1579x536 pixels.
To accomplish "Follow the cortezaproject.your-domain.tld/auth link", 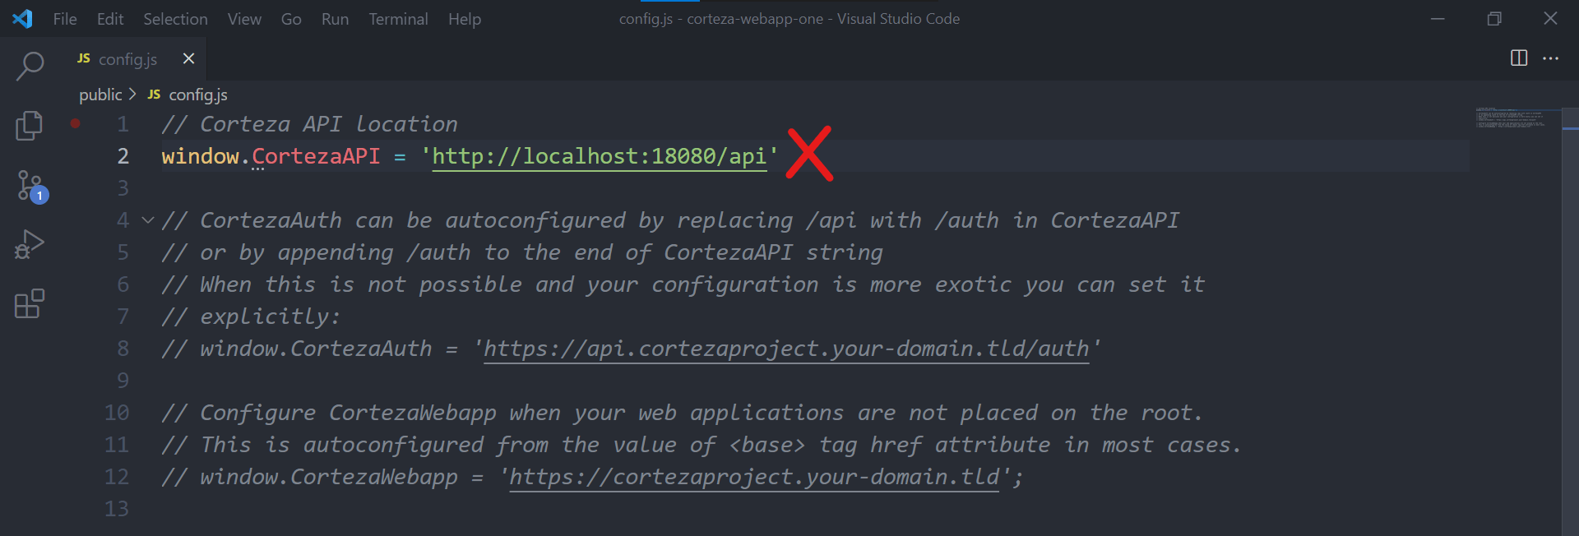I will [x=786, y=349].
